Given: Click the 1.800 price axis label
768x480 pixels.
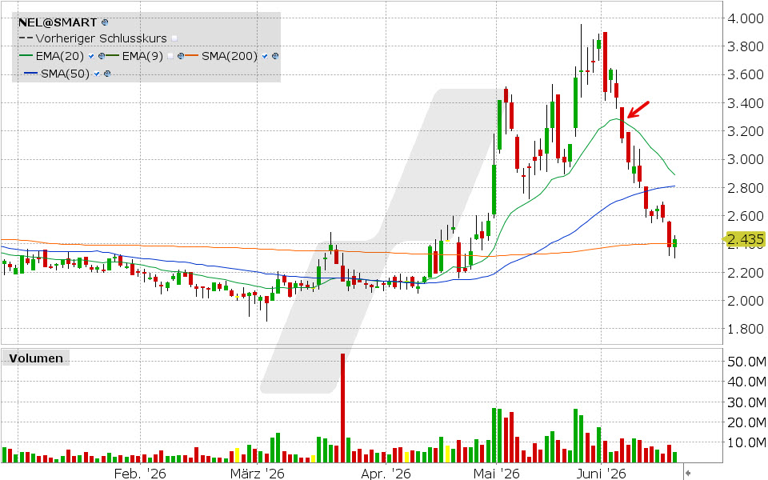Looking at the screenshot, I should click(746, 329).
